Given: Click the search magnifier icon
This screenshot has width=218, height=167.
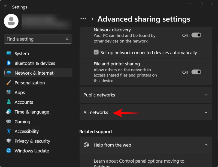Looking at the screenshot, I should 67,39.
